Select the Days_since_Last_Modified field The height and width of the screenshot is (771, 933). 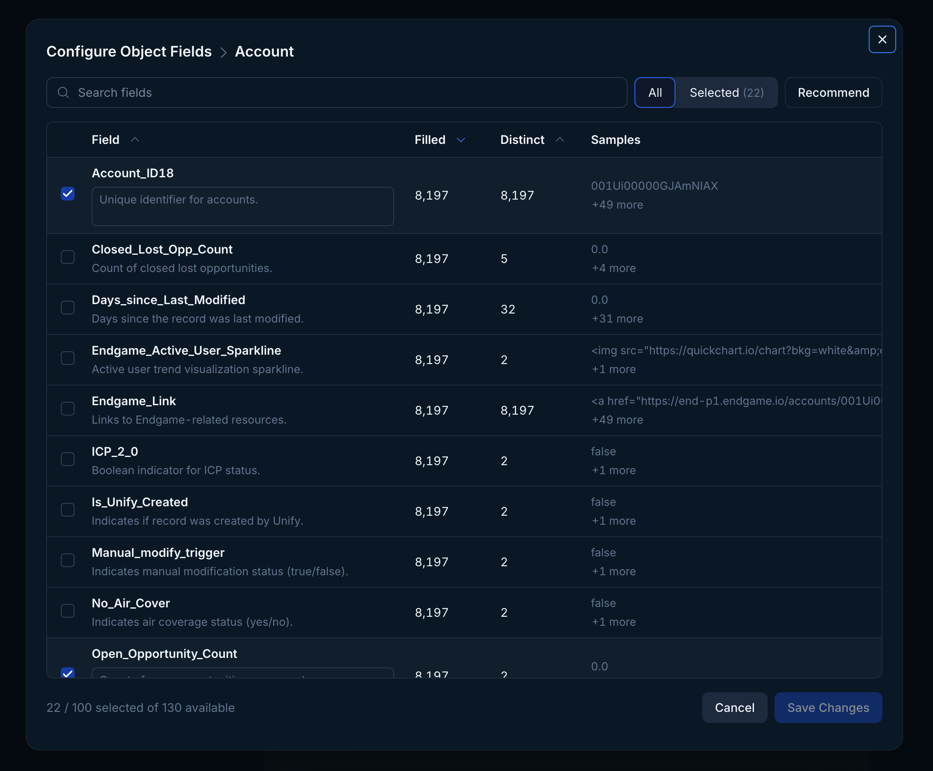click(68, 308)
